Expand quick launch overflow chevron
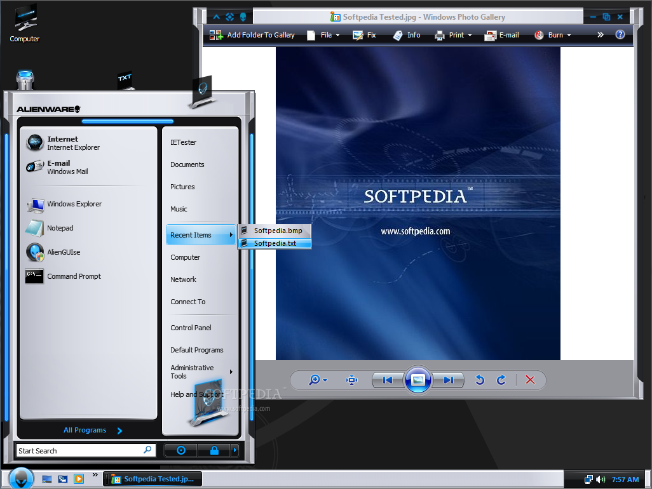The width and height of the screenshot is (652, 489). 95,474
